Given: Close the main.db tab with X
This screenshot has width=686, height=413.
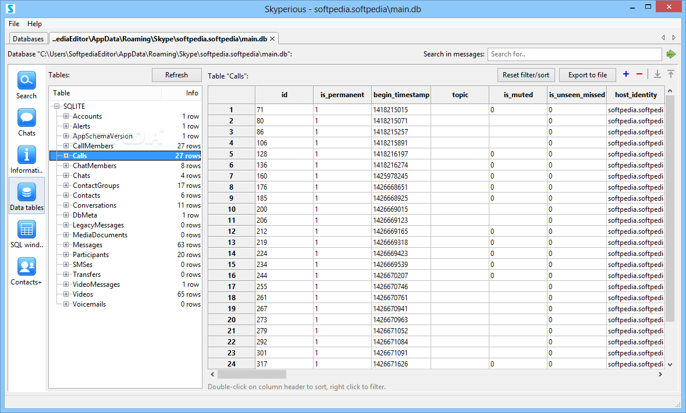Looking at the screenshot, I should 272,39.
